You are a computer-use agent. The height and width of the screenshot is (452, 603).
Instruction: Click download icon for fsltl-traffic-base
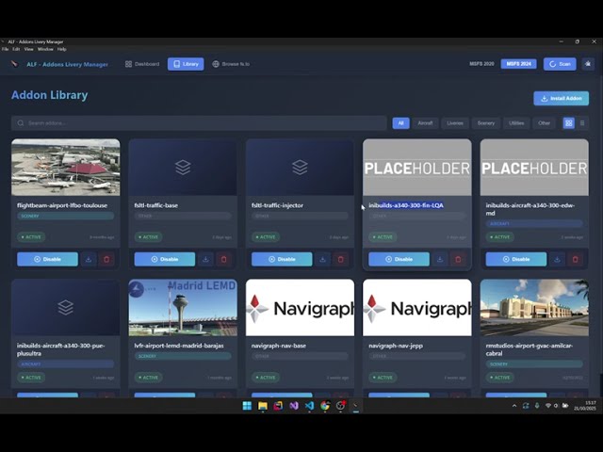205,259
